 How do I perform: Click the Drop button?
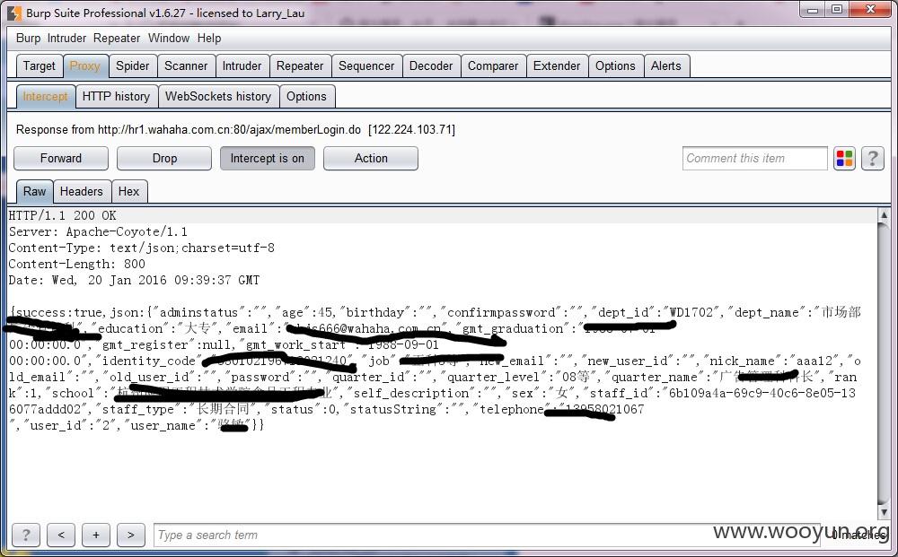coord(164,159)
